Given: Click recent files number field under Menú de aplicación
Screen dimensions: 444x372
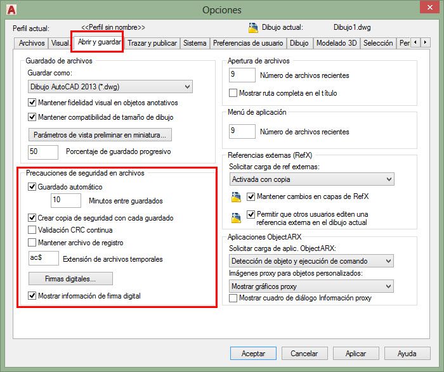Looking at the screenshot, I should coord(242,131).
